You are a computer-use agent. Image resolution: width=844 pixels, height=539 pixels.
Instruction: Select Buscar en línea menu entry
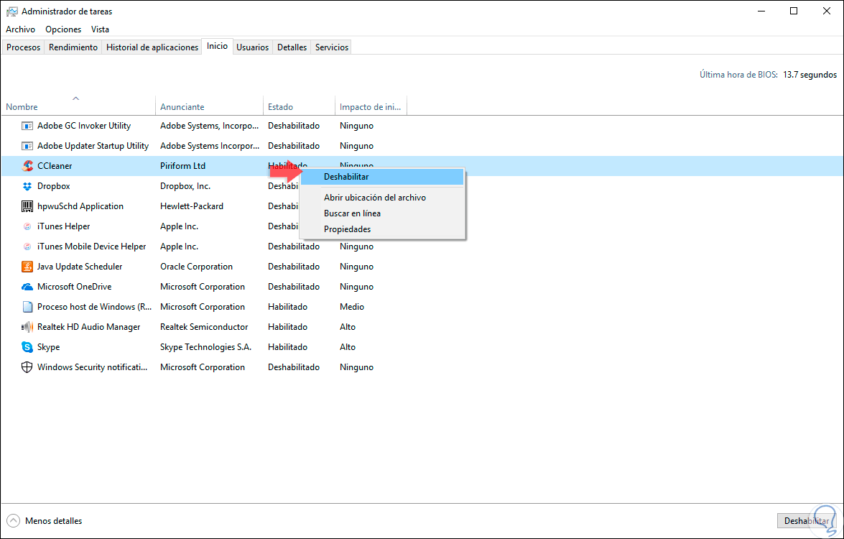point(381,213)
